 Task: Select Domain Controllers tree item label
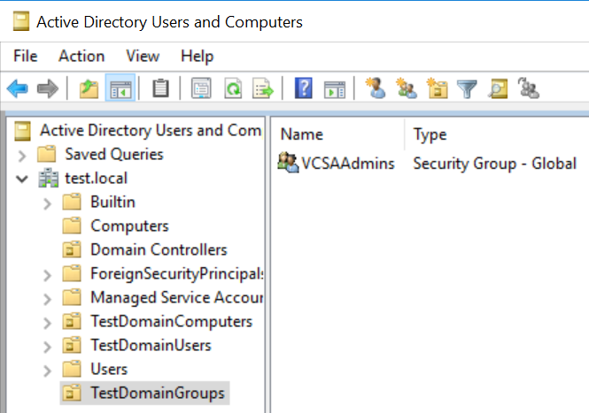pos(159,249)
